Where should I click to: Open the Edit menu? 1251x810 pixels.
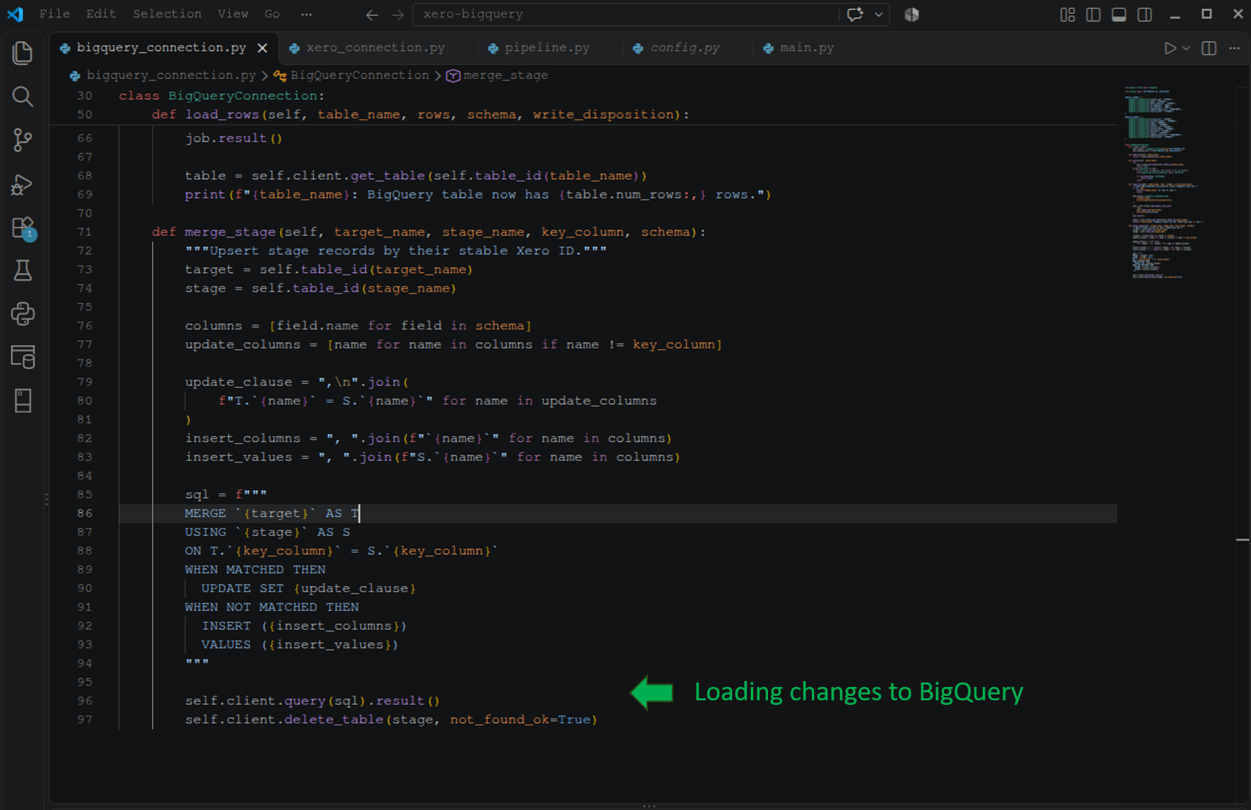[x=101, y=14]
